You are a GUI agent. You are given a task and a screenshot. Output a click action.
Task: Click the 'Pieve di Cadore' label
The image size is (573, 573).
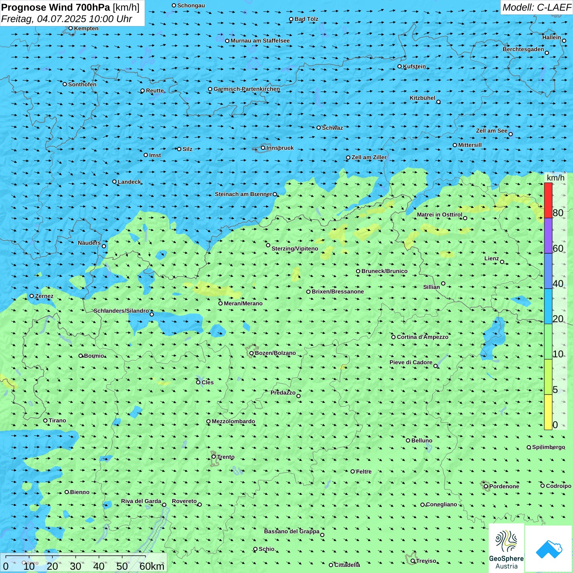(411, 362)
